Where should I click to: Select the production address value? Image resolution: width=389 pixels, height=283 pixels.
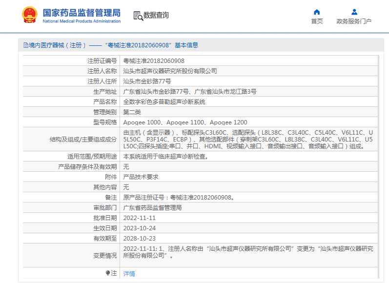(x=190, y=92)
